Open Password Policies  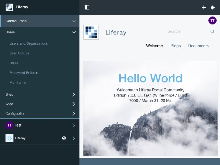24,73
